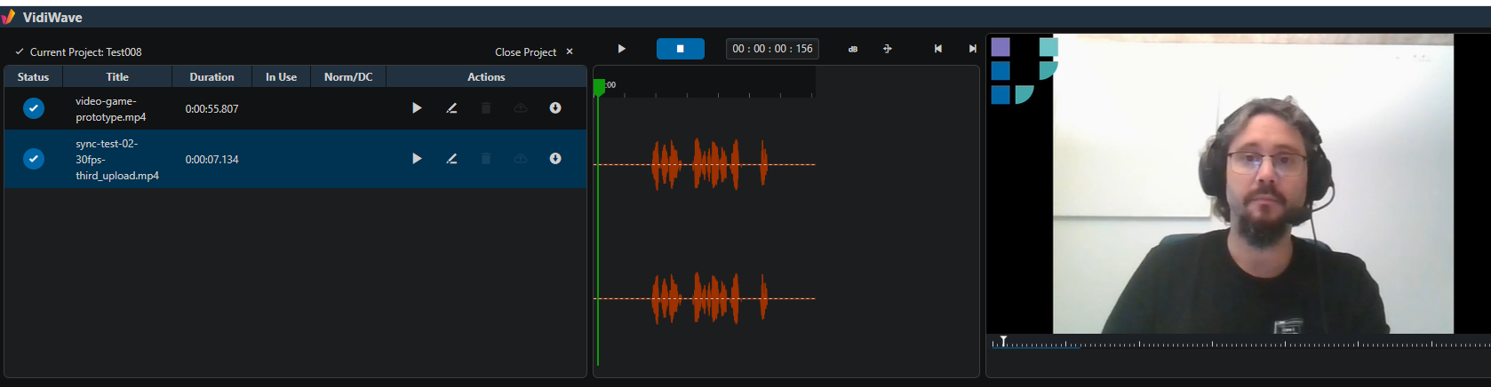Jump to the start of the timeline
The height and width of the screenshot is (387, 1491).
pyautogui.click(x=937, y=49)
